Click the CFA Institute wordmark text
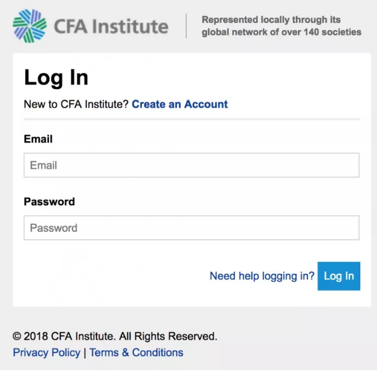This screenshot has height=373, width=377. pos(111,26)
